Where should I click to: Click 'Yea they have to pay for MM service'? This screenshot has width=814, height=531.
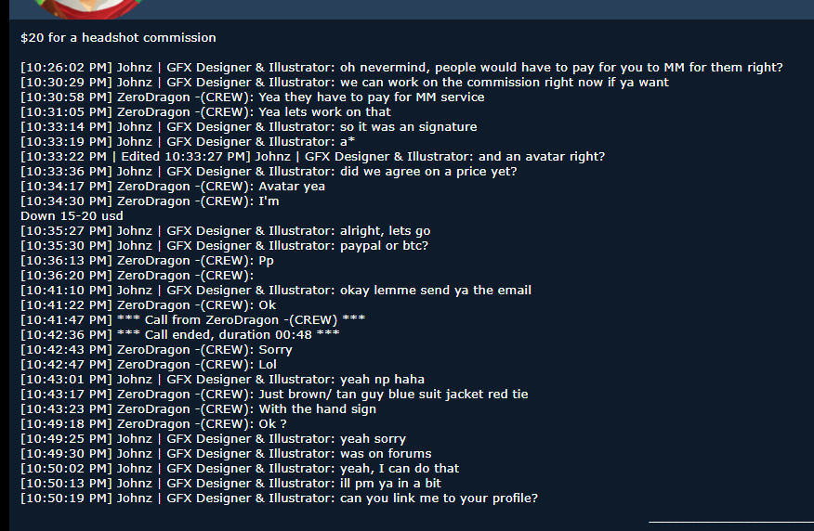pos(253,97)
